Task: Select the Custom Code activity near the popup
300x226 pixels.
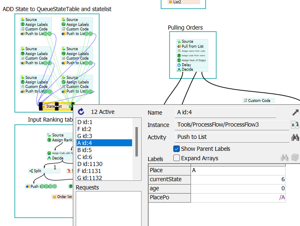Action: point(258,101)
